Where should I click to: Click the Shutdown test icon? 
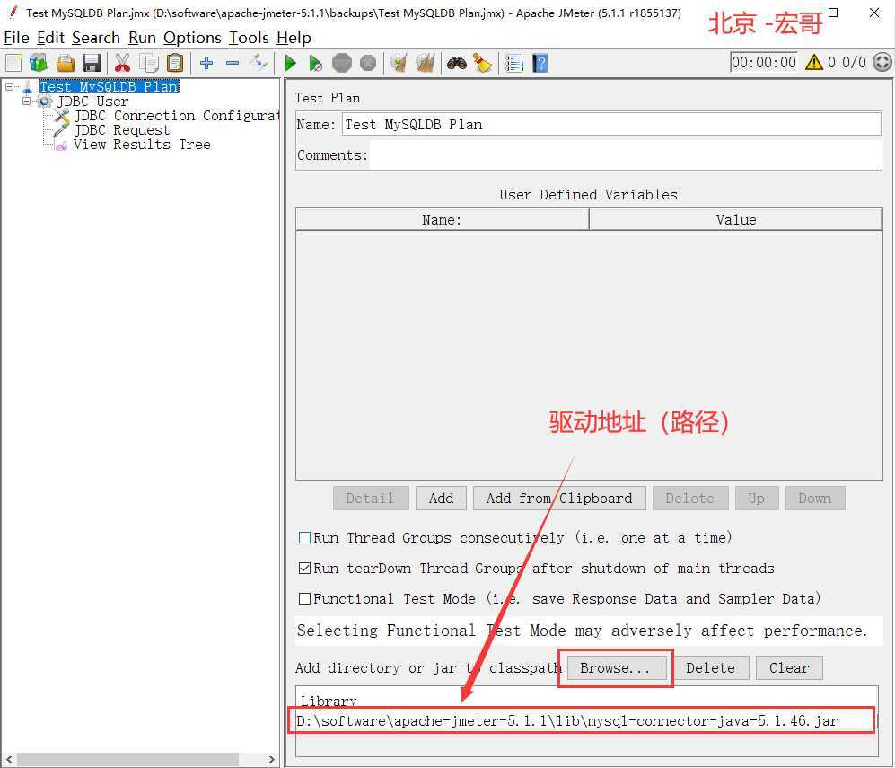click(368, 63)
